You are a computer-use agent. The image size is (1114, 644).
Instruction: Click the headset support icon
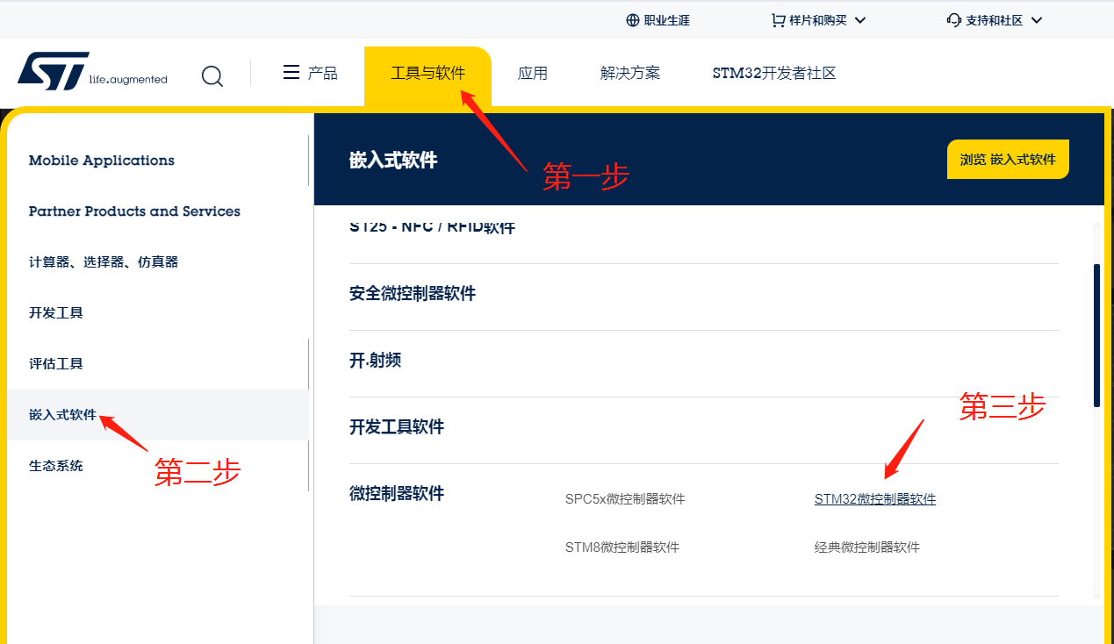[x=954, y=19]
